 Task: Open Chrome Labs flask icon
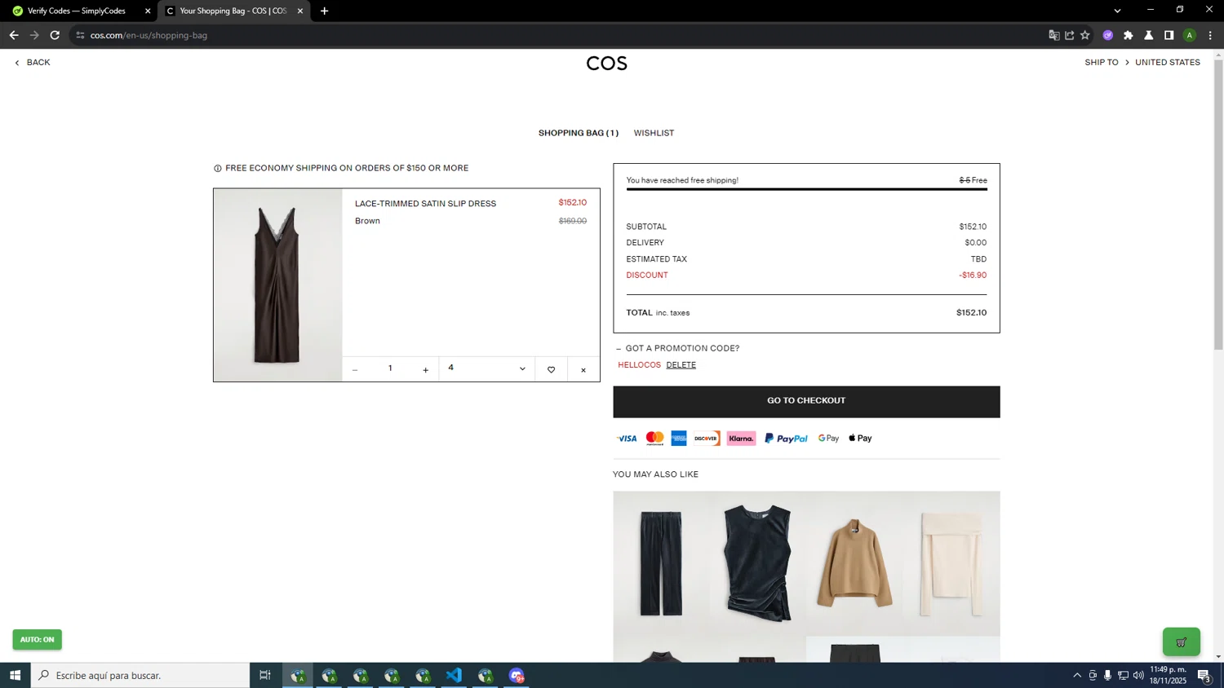pyautogui.click(x=1149, y=35)
